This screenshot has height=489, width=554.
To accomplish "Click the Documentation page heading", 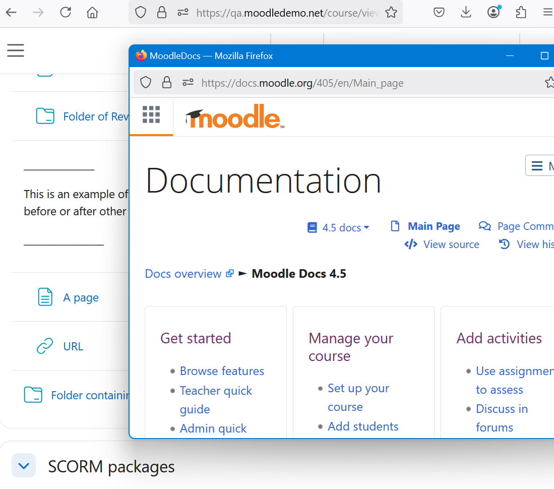I will pos(264,181).
